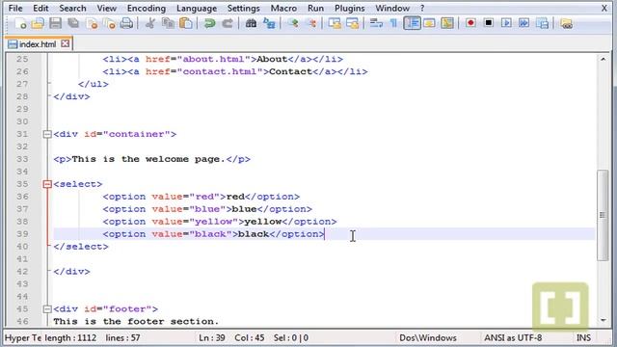Click the Save All toolbar icon
The image size is (617, 347).
73,23
